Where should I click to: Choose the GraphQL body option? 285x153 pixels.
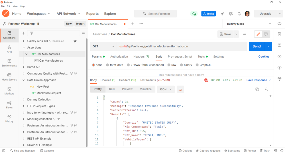pos(203,65)
